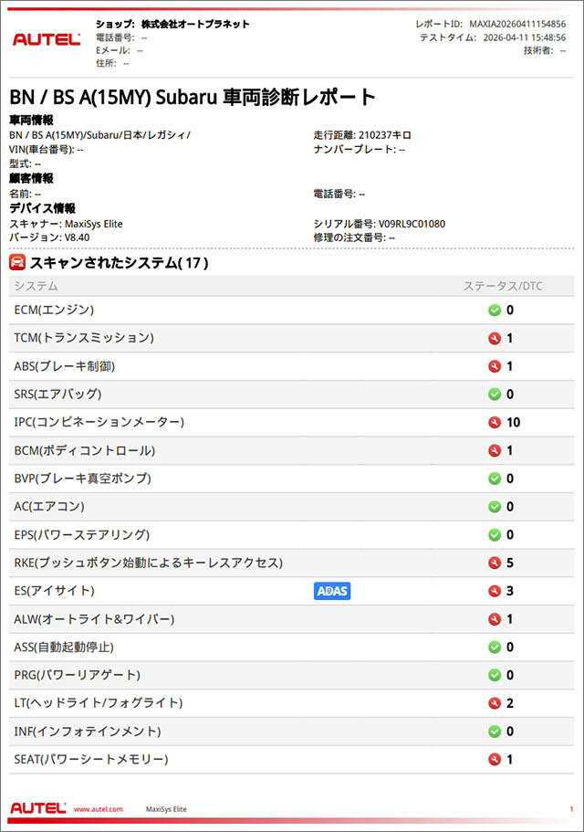
Task: Click the バージョン: V8.40 line
Action: (x=49, y=237)
